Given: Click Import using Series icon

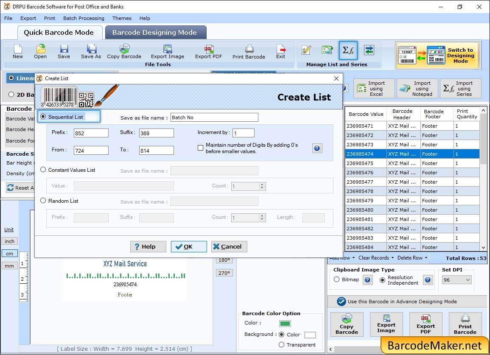Looking at the screenshot, I should click(461, 89).
